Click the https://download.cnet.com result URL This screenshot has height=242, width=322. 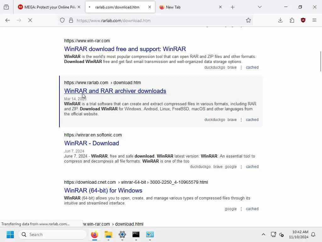(136, 182)
